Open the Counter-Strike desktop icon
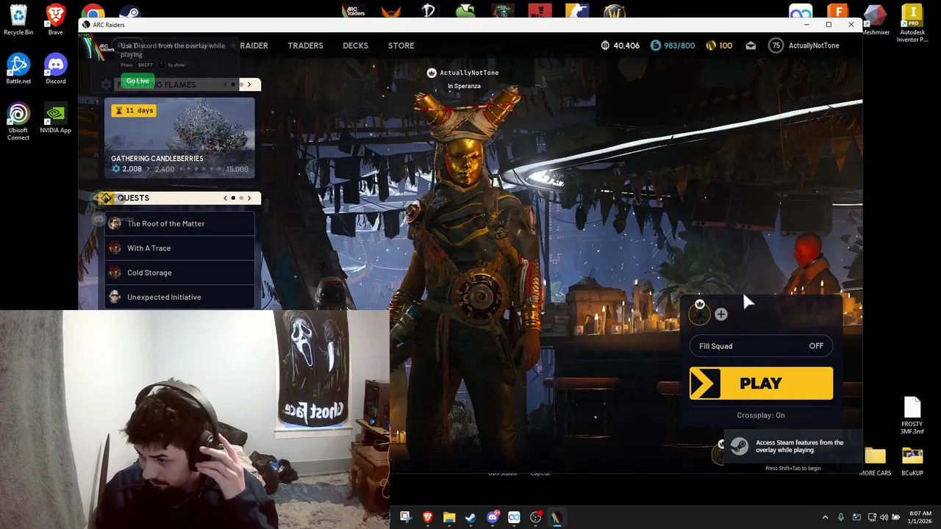This screenshot has height=529, width=941. coord(577,11)
